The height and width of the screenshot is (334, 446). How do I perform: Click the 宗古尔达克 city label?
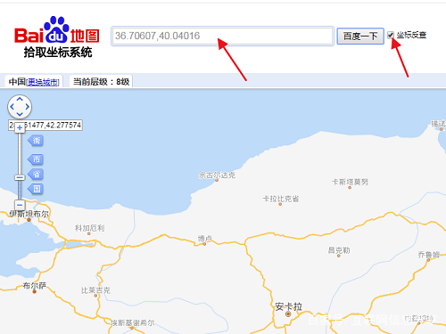click(217, 175)
